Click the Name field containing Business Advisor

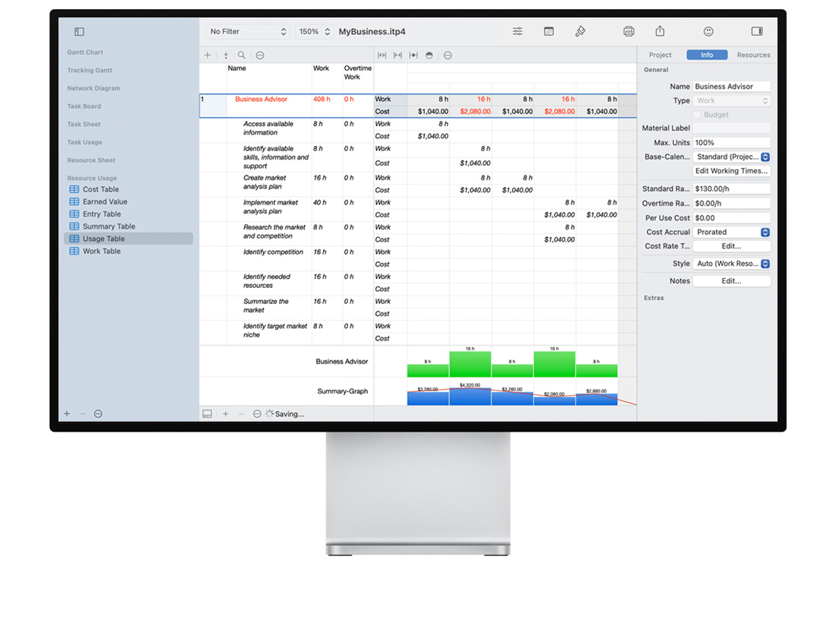point(731,87)
